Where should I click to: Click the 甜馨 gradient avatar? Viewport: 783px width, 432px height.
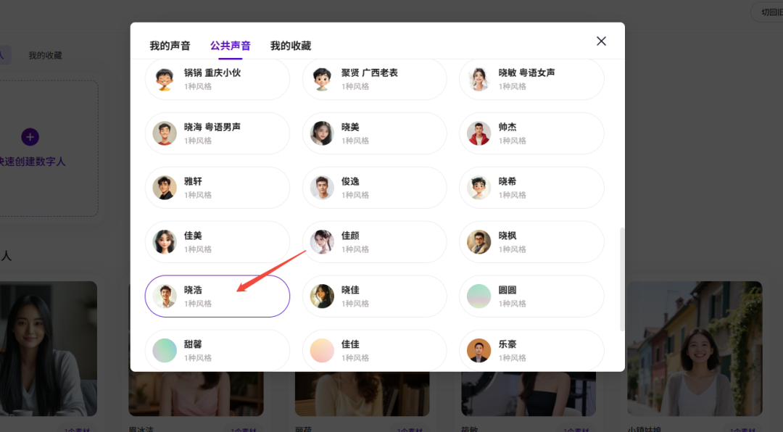pyautogui.click(x=165, y=351)
